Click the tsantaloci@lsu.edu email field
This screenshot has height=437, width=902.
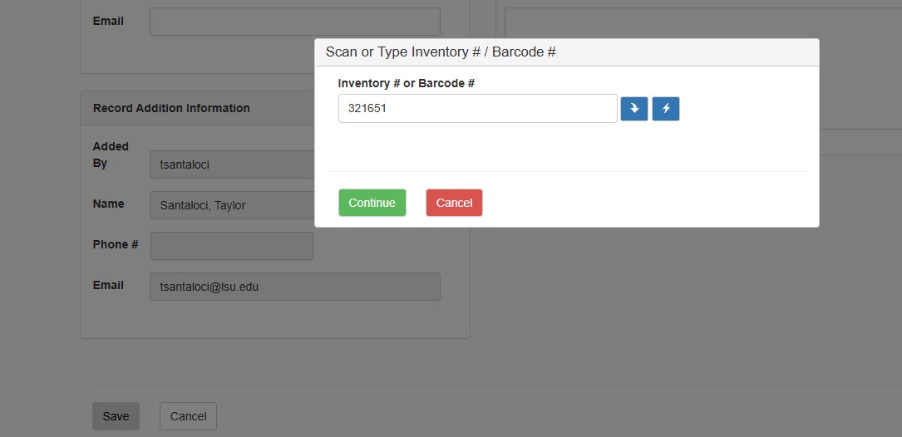[x=294, y=287]
